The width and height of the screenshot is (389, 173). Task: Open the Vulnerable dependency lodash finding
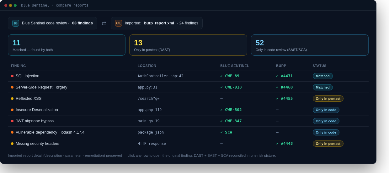(188, 132)
